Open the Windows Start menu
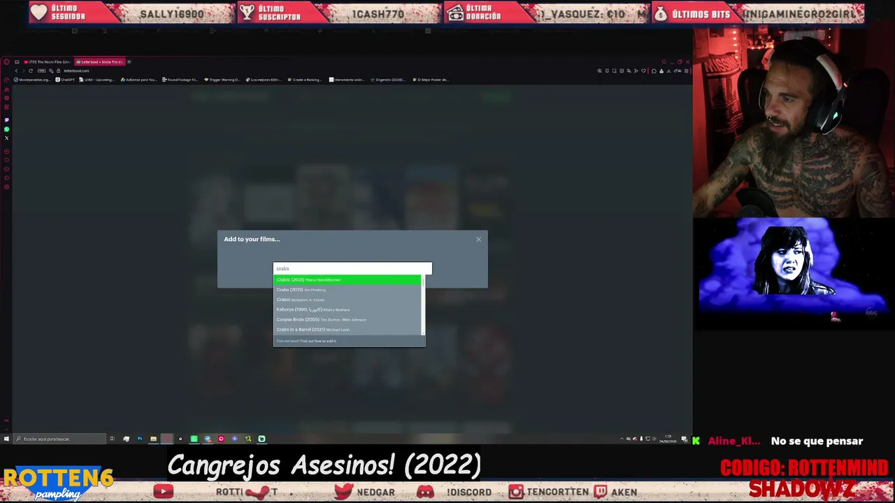The image size is (895, 503). [6, 439]
